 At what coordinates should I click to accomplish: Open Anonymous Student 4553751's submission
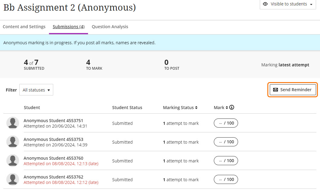coord(54,120)
